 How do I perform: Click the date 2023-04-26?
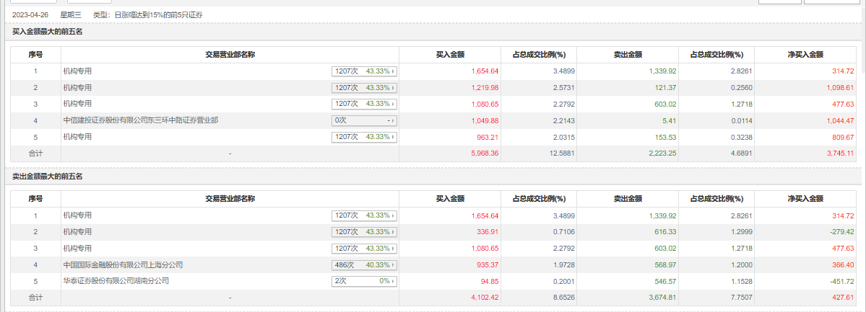tap(29, 14)
